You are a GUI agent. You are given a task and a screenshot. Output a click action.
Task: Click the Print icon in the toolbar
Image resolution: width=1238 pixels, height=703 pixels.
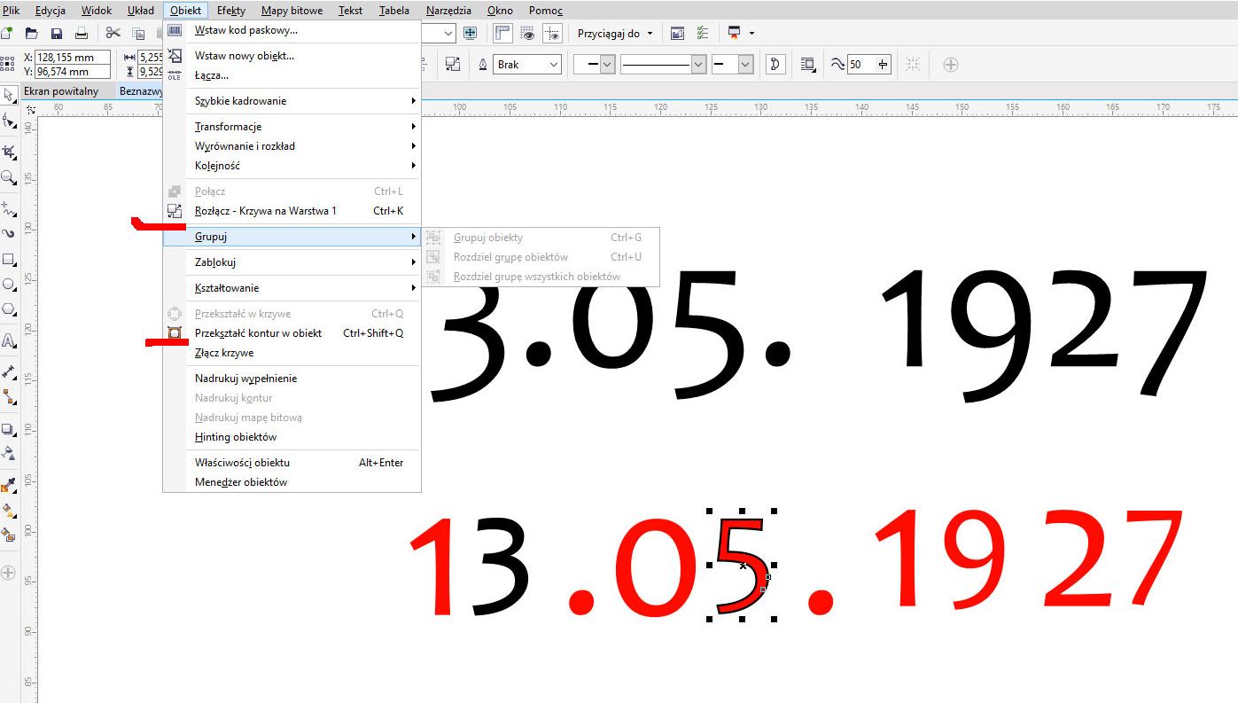82,34
